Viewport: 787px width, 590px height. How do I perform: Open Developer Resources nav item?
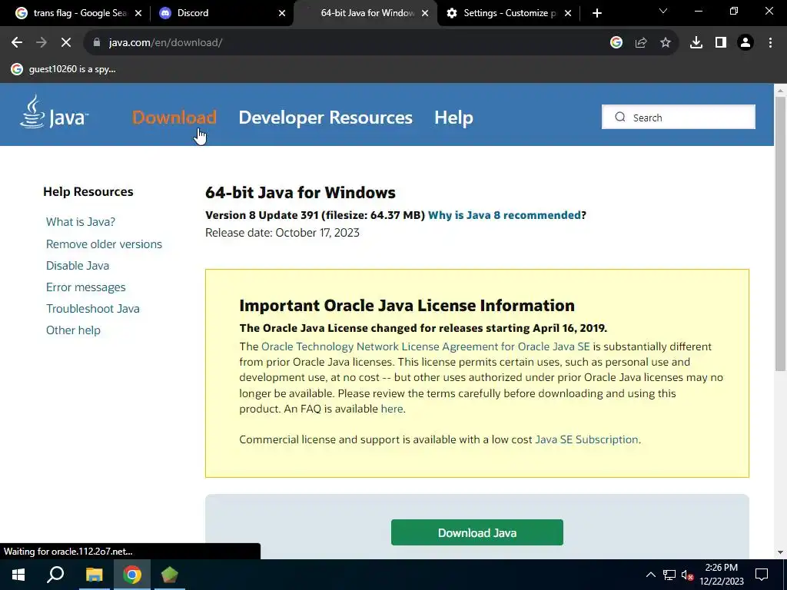point(325,117)
